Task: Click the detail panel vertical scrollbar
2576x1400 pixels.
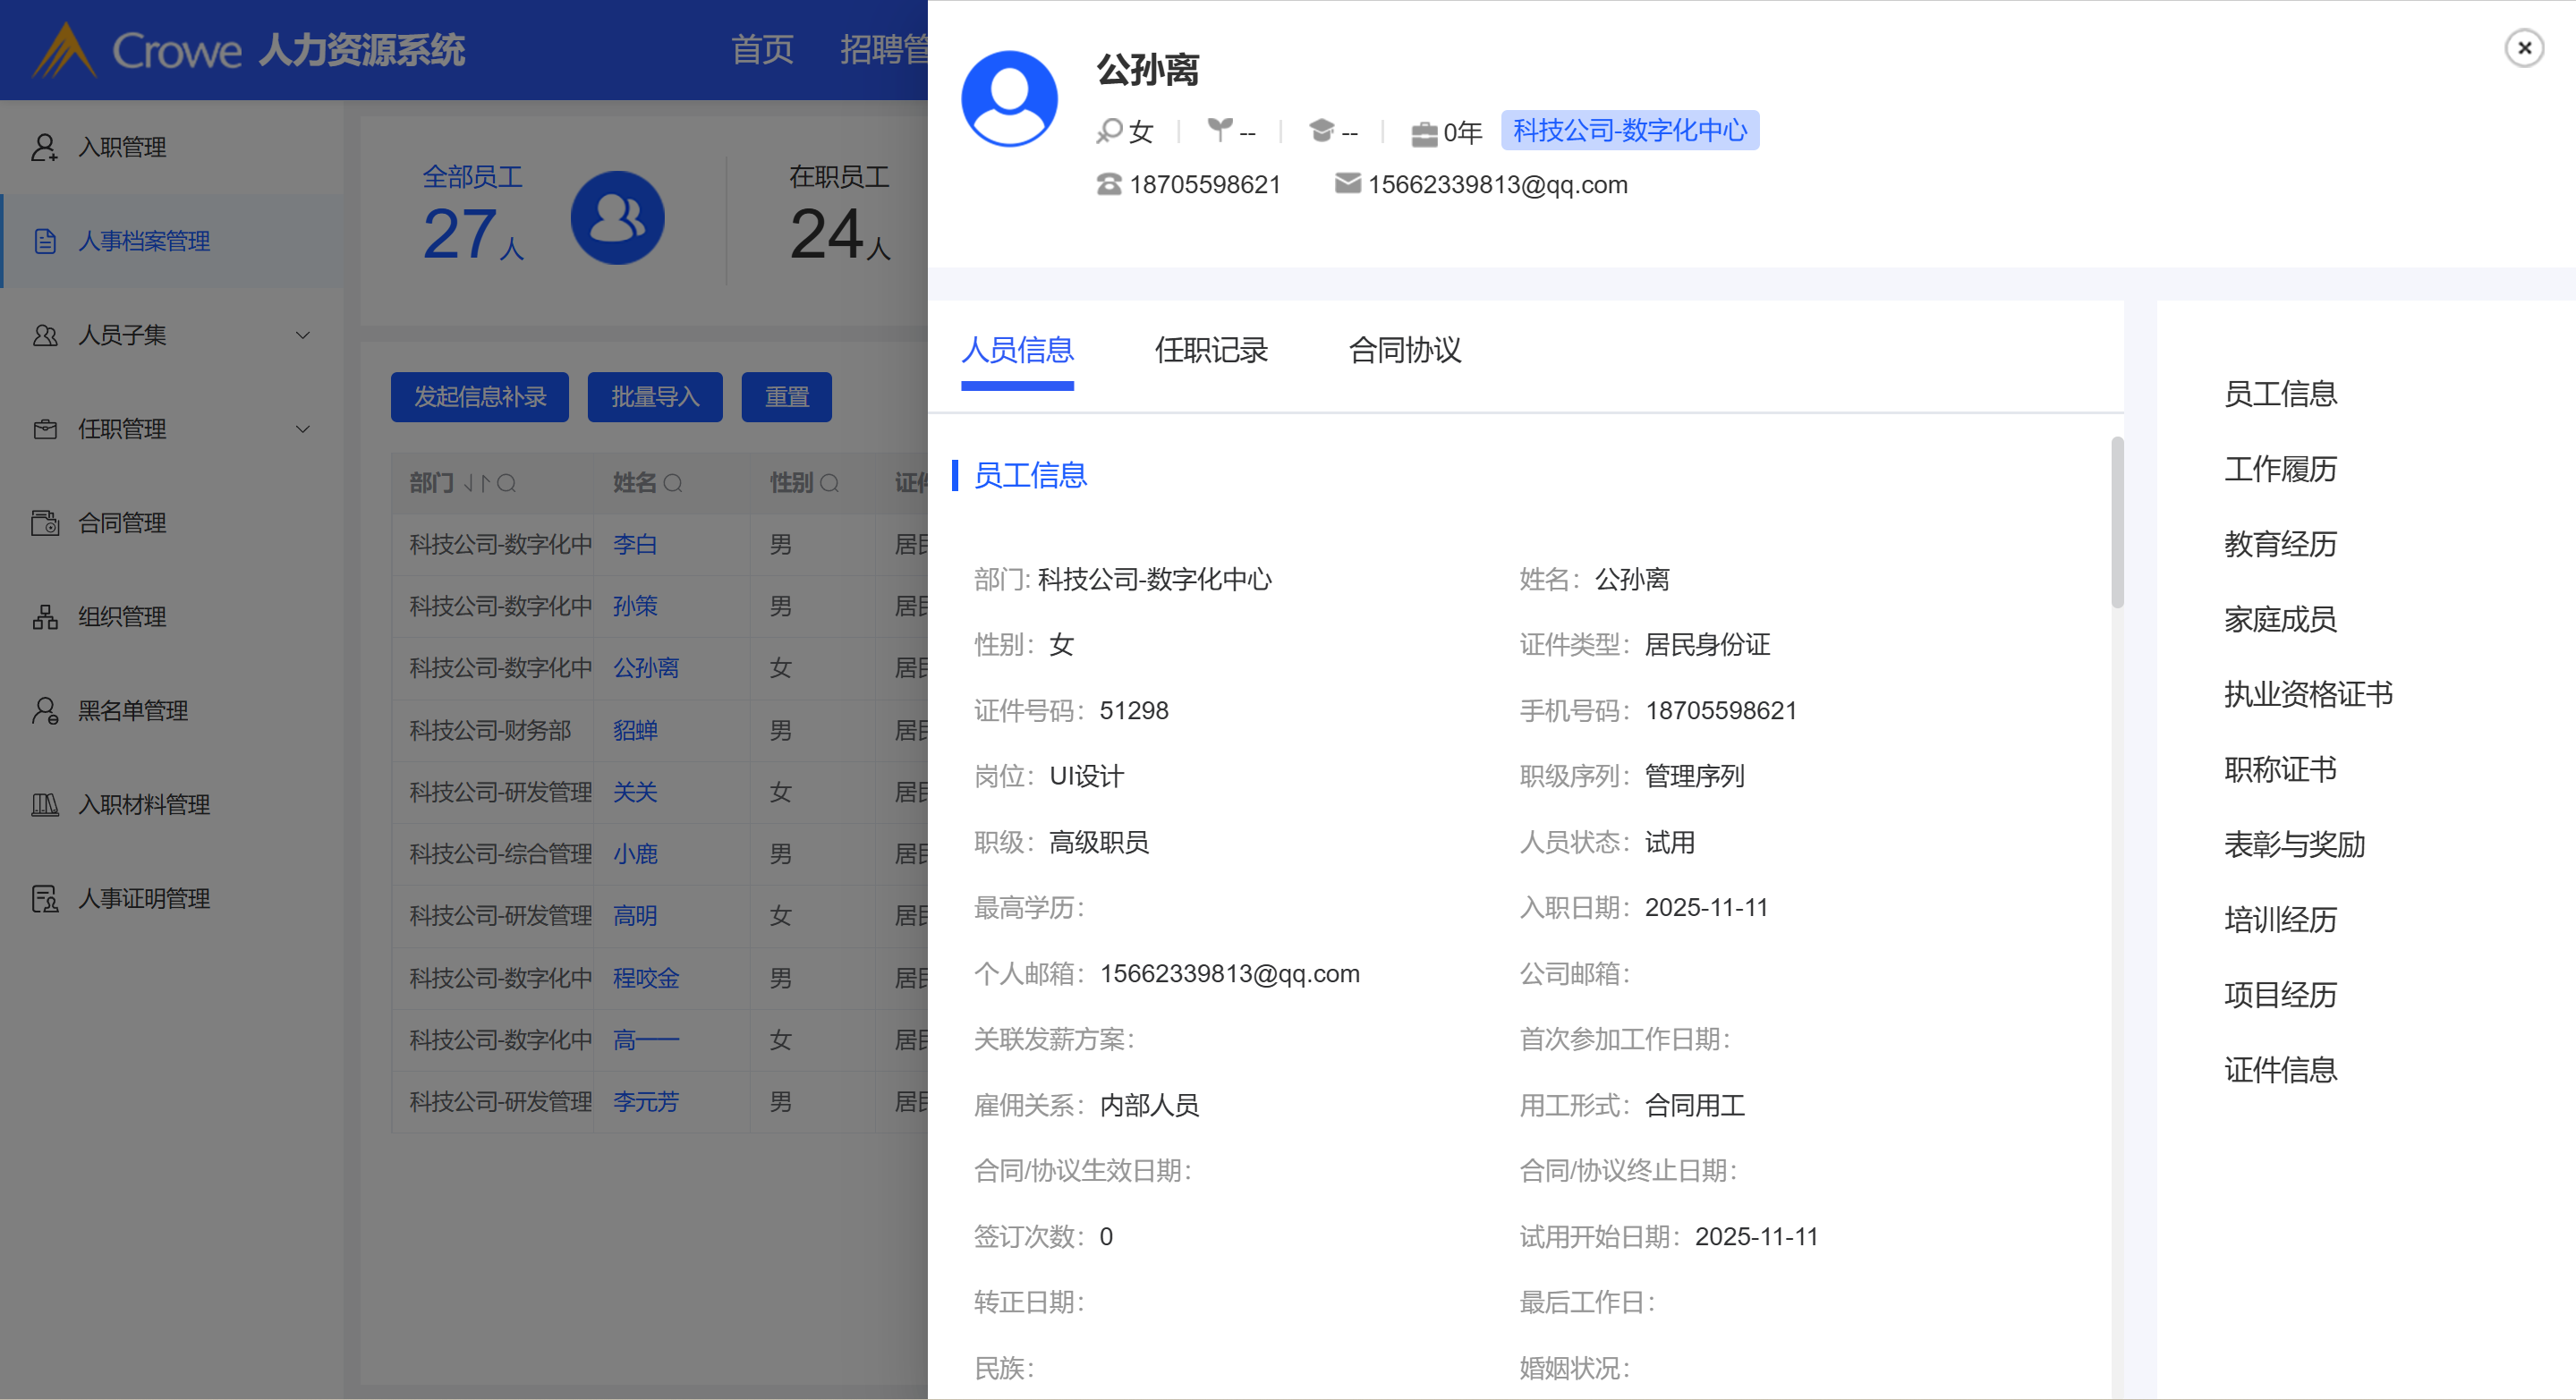Action: click(2116, 522)
